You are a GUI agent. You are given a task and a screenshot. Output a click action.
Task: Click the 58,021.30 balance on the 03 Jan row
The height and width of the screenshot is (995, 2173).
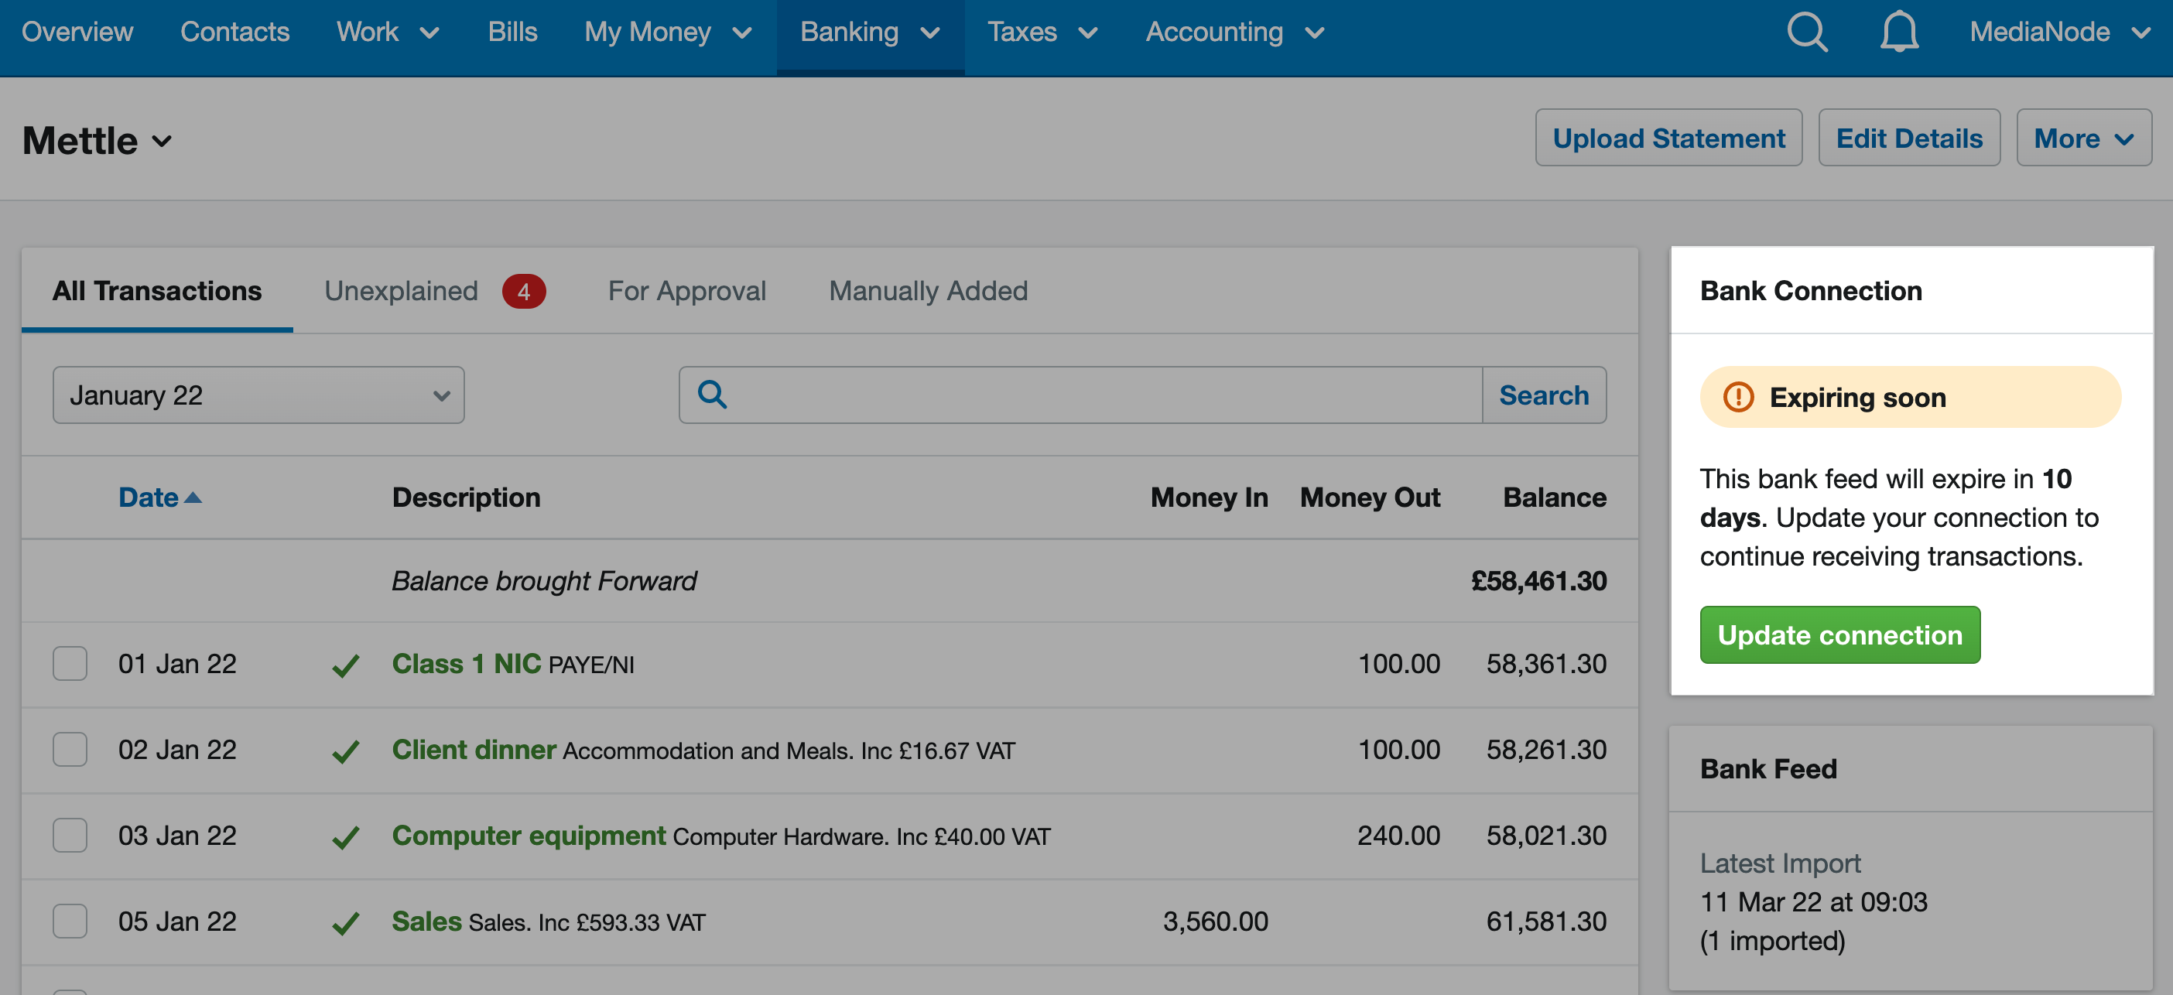[x=1546, y=836]
